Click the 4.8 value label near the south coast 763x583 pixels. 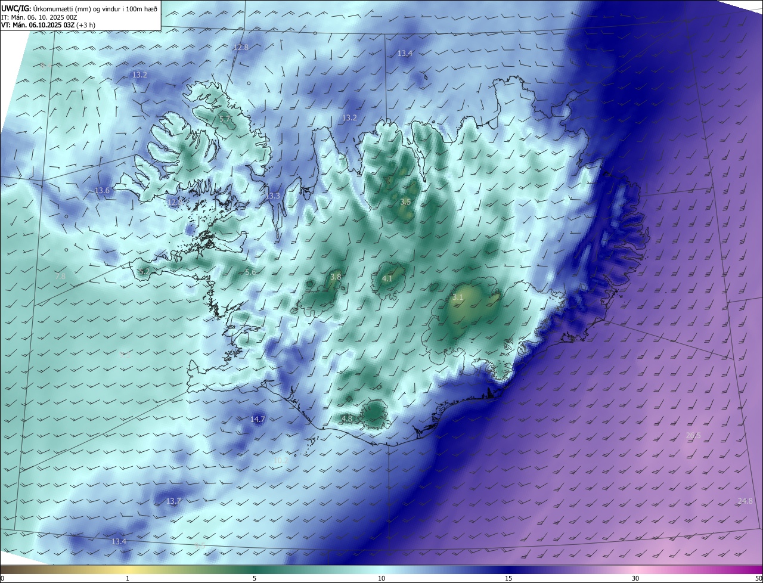point(347,419)
